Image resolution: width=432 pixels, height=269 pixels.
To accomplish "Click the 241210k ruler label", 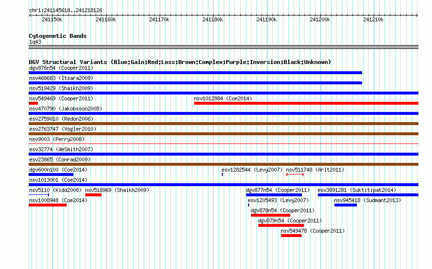I will pyautogui.click(x=373, y=20).
